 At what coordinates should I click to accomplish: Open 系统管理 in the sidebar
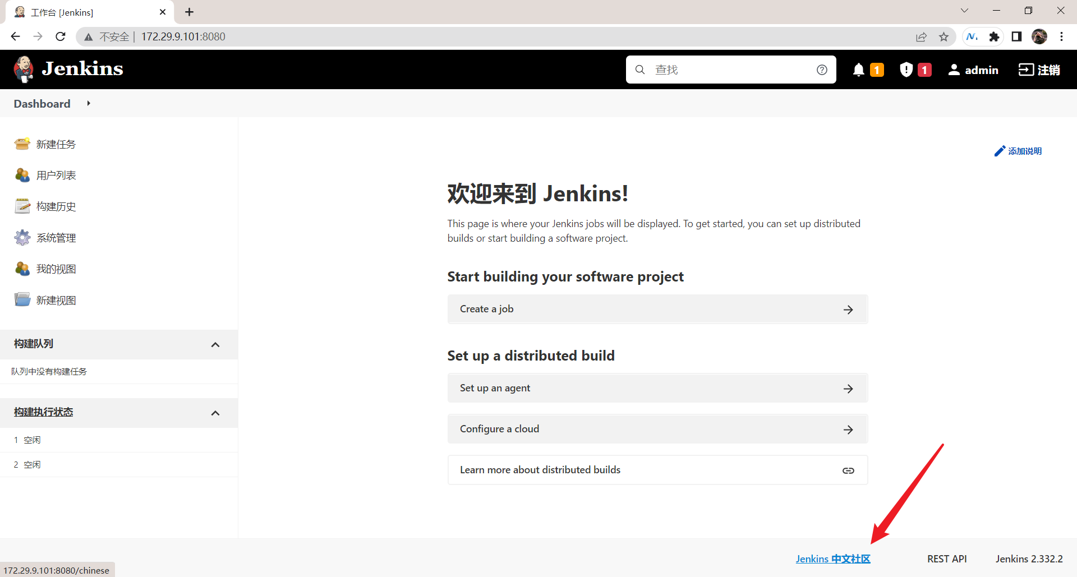tap(56, 238)
